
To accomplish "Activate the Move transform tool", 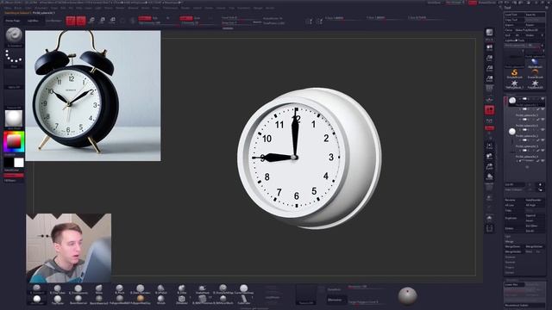I will [x=91, y=21].
